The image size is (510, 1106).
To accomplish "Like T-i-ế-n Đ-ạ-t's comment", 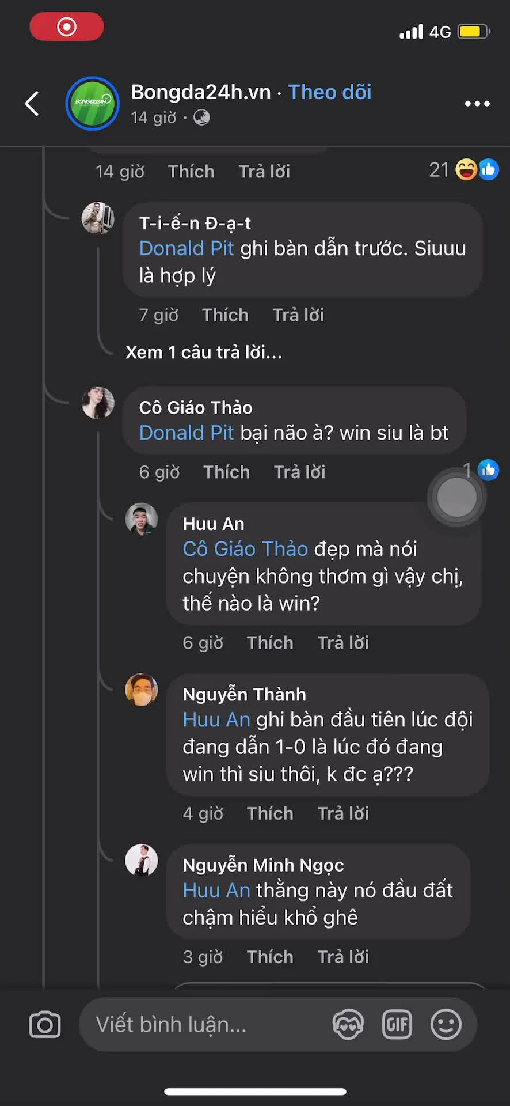I will coord(225,315).
